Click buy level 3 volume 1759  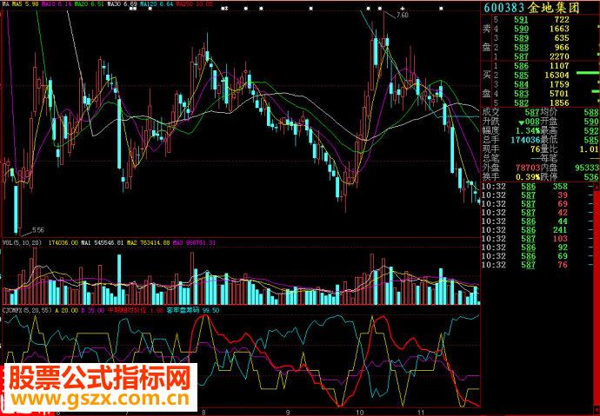pos(560,84)
